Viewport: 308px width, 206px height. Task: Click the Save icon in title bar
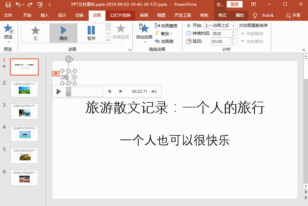coord(8,4)
